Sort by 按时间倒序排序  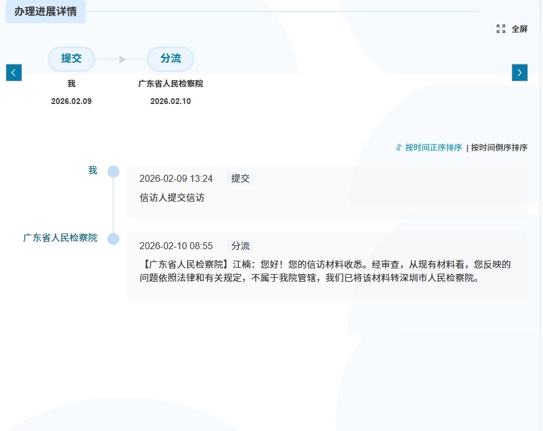click(499, 148)
